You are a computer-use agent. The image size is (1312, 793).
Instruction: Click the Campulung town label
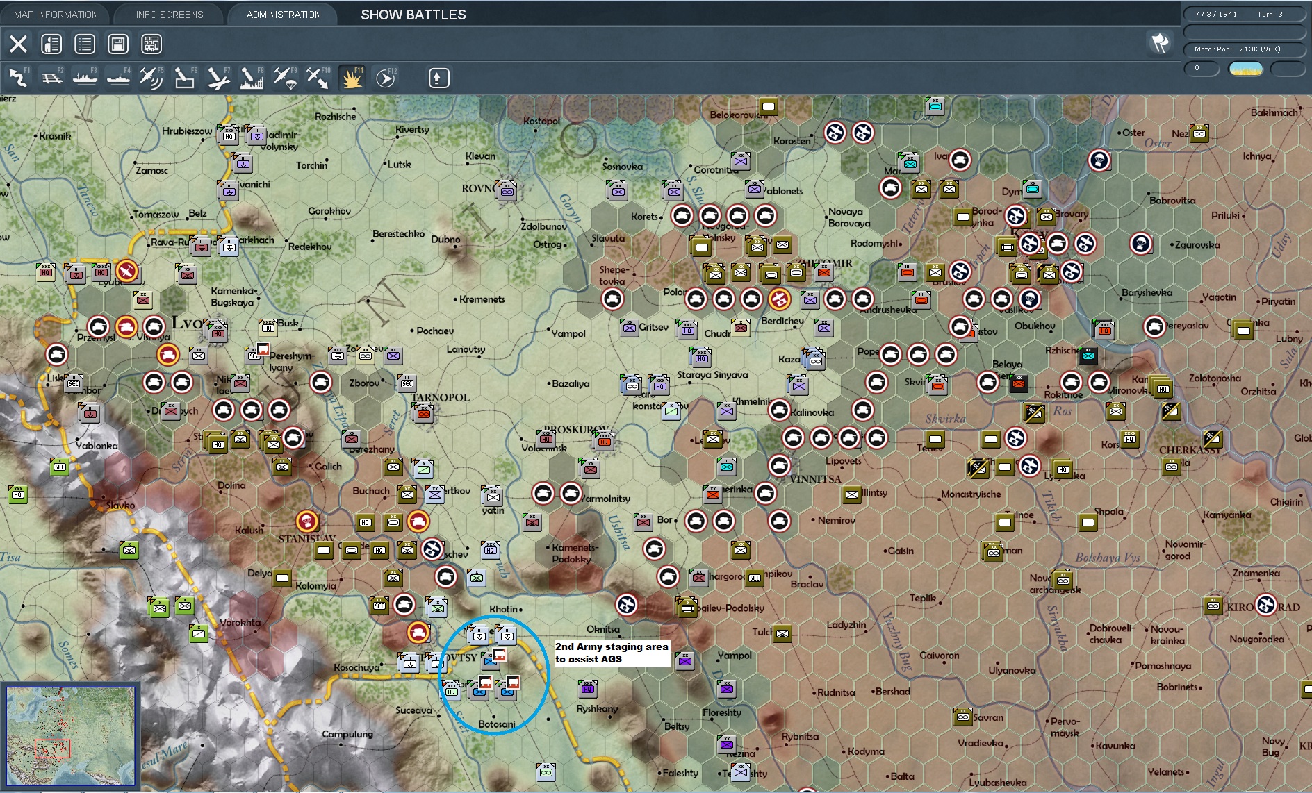pos(347,734)
